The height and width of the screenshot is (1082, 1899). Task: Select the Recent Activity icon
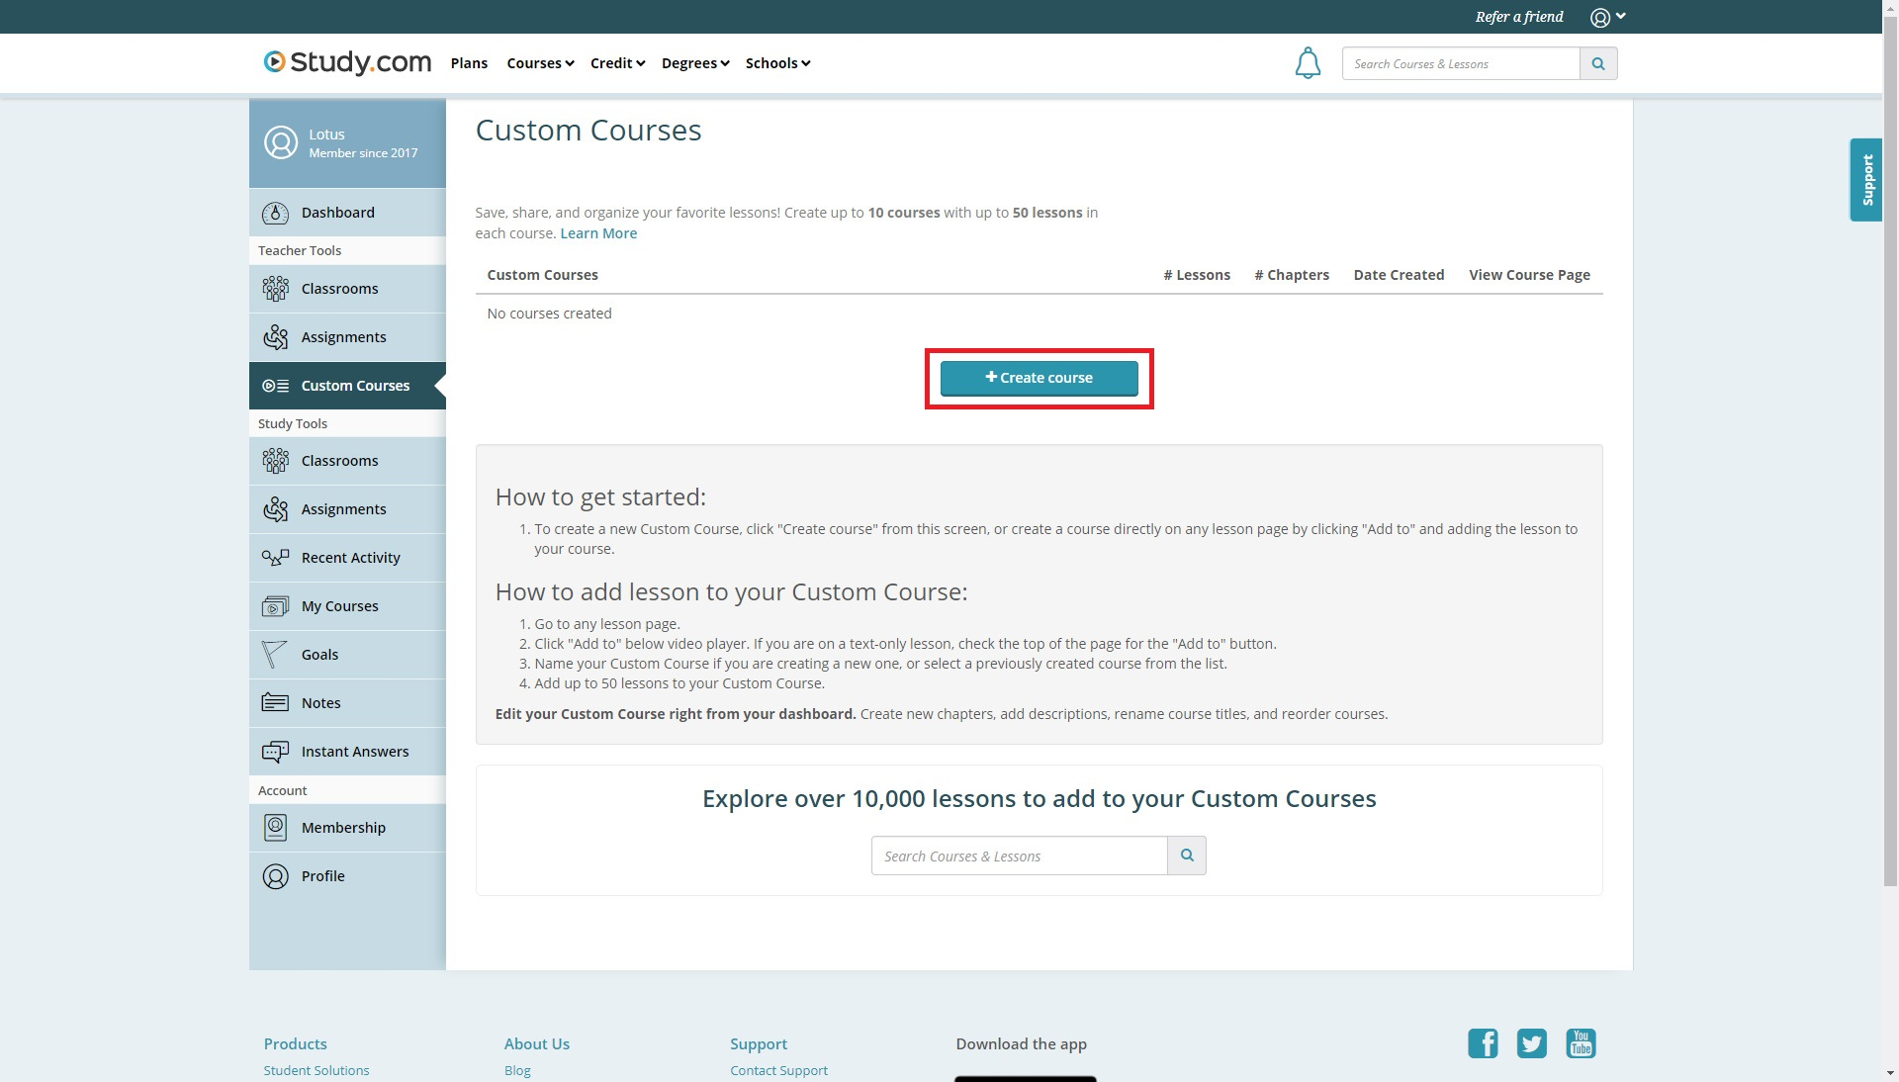click(x=274, y=557)
